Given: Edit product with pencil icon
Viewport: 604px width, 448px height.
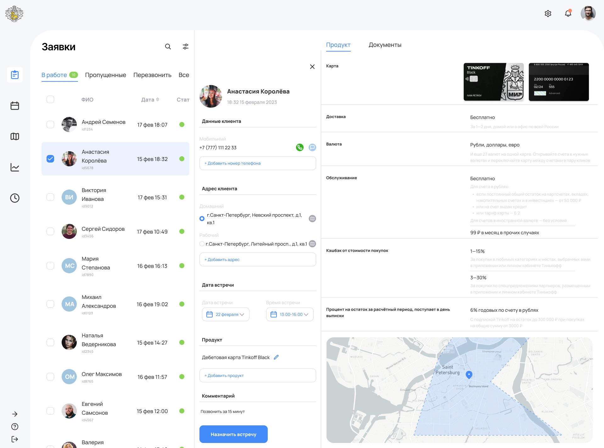Looking at the screenshot, I should 276,357.
